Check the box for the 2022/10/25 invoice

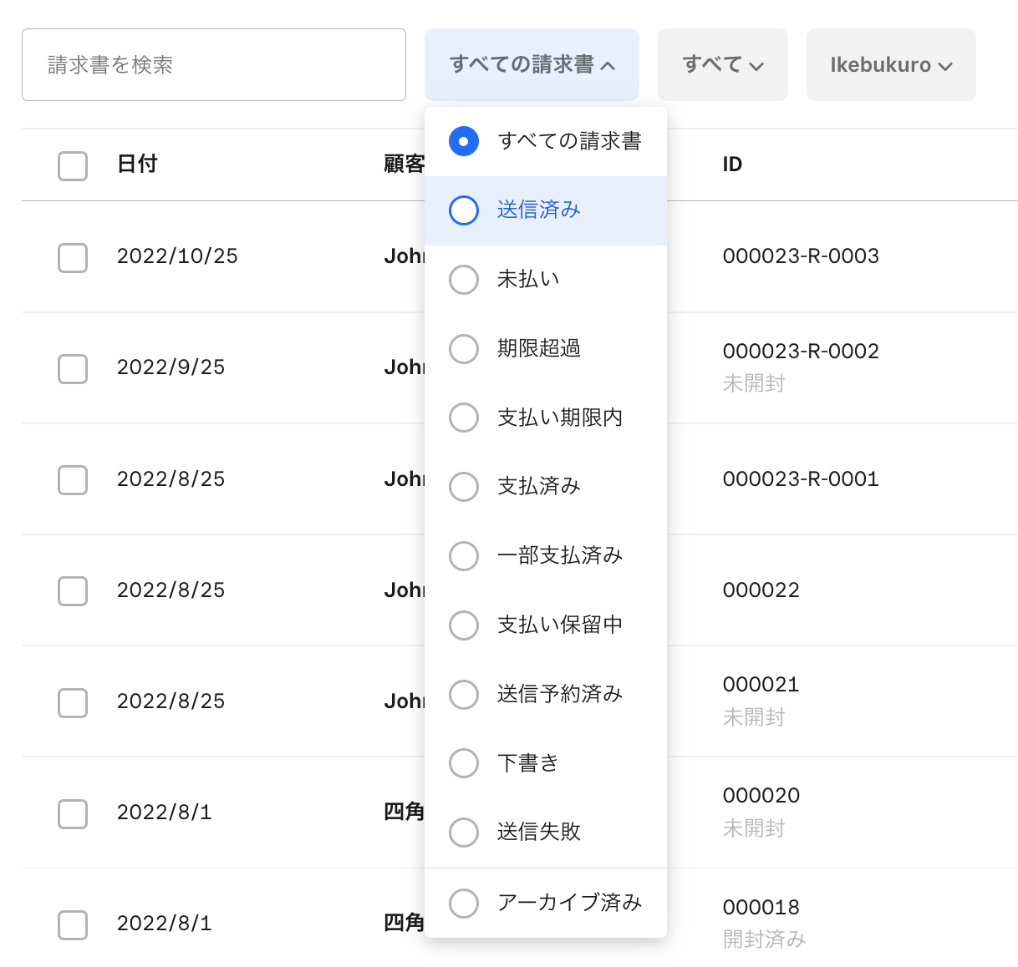pyautogui.click(x=73, y=257)
